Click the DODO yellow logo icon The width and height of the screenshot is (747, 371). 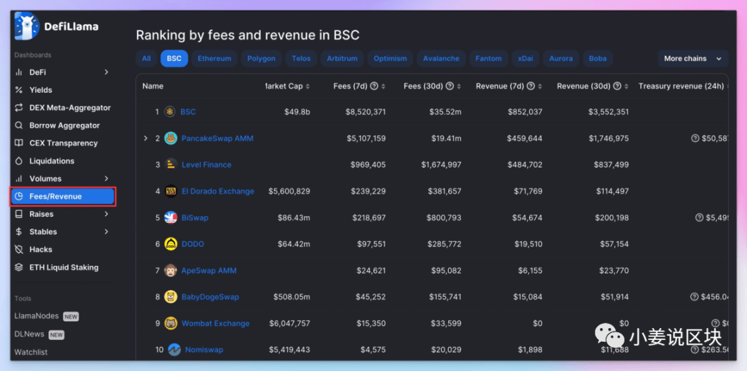(171, 244)
